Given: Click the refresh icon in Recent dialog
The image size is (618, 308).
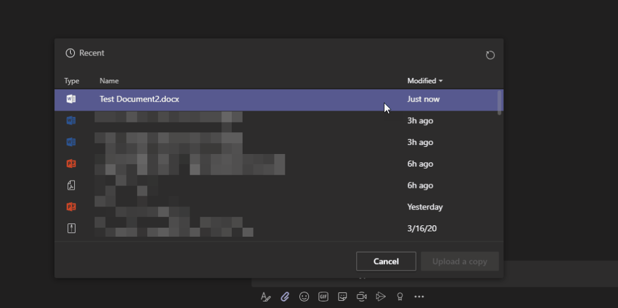Looking at the screenshot, I should (x=490, y=55).
